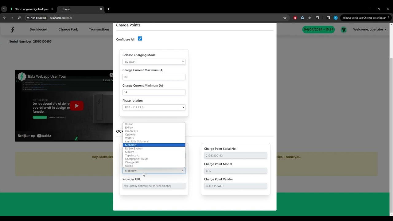
Task: Click the Charge Points heading
Action: pos(128,25)
